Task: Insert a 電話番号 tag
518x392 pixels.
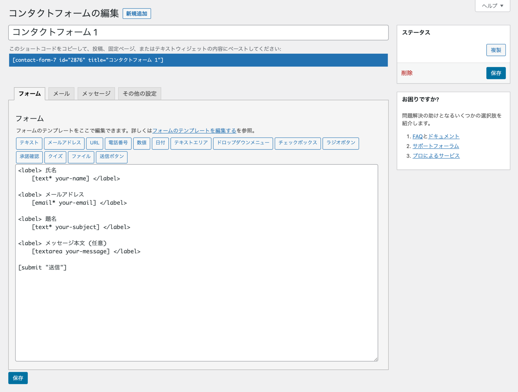Action: 118,143
